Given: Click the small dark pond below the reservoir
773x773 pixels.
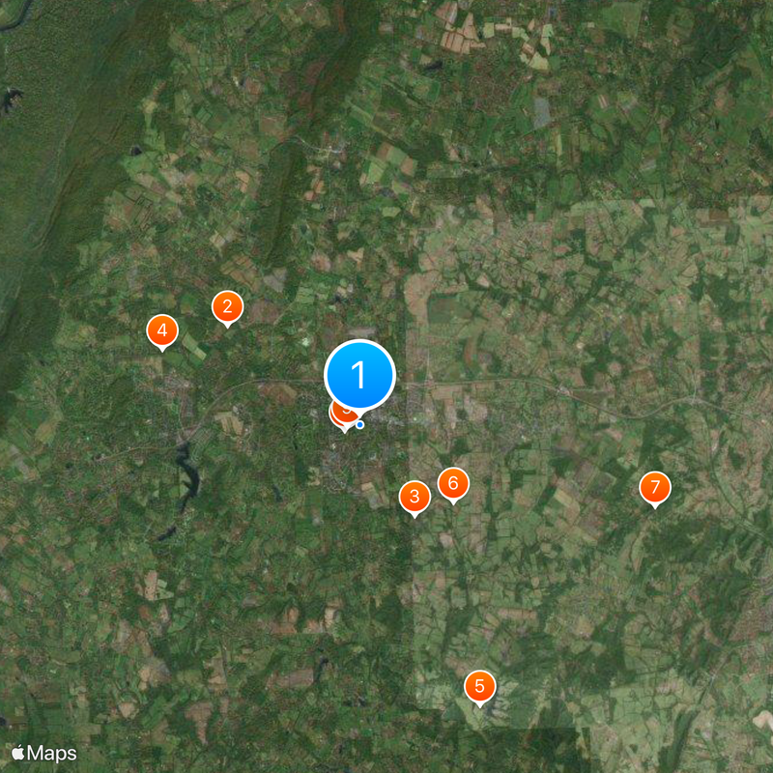Looking at the screenshot, I should (x=167, y=533).
